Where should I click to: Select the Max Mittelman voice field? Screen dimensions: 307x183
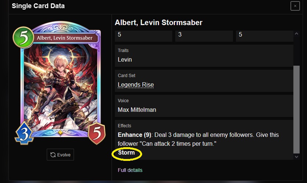pyautogui.click(x=204, y=106)
